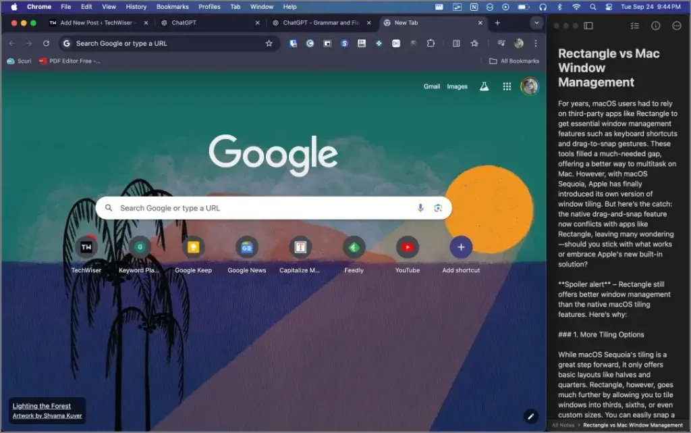Click the '### 1. More Tiling Options' line

601,334
